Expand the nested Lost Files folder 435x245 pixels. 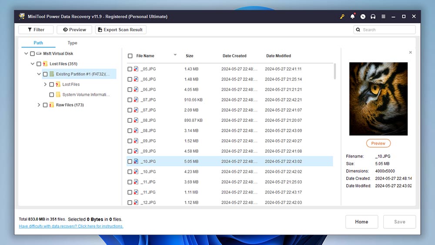tap(45, 84)
